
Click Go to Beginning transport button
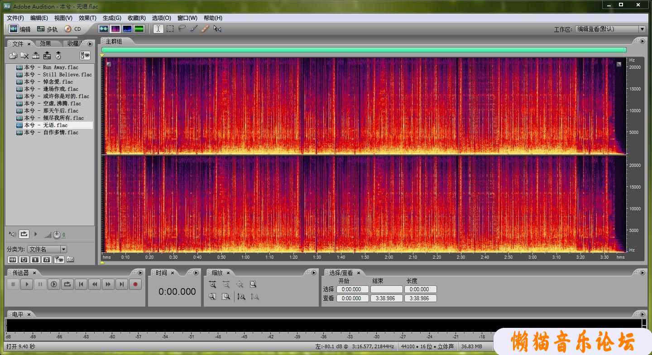point(81,284)
